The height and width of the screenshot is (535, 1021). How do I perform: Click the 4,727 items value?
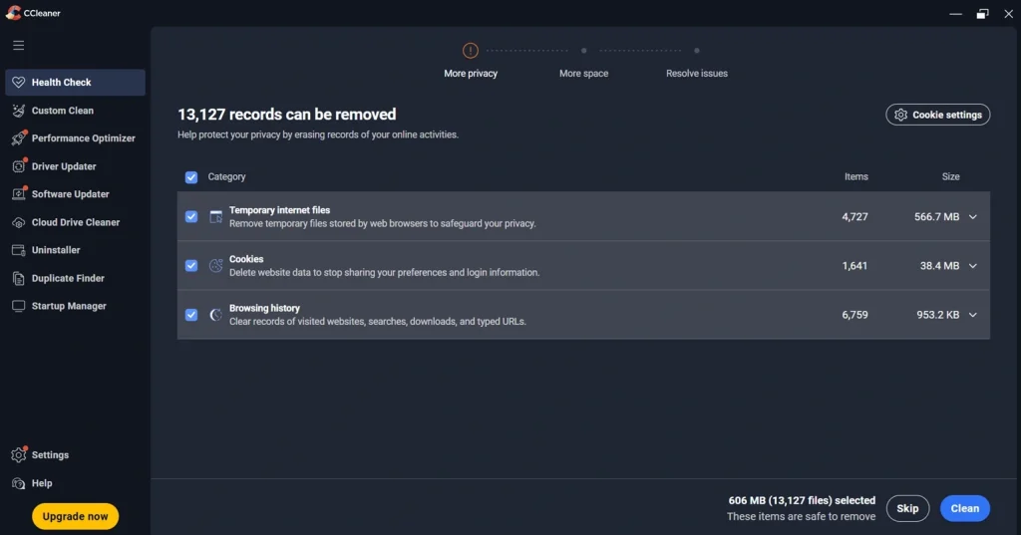[854, 217]
